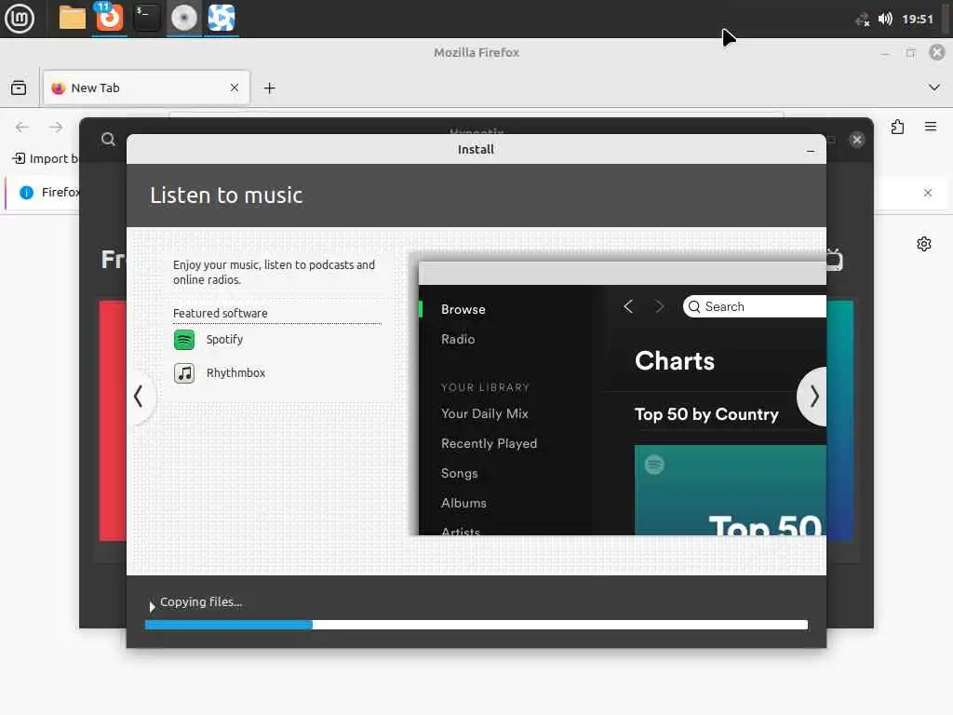Screen dimensions: 953x715
Task: Open Firefox extensions puzzle icon
Action: tap(897, 127)
